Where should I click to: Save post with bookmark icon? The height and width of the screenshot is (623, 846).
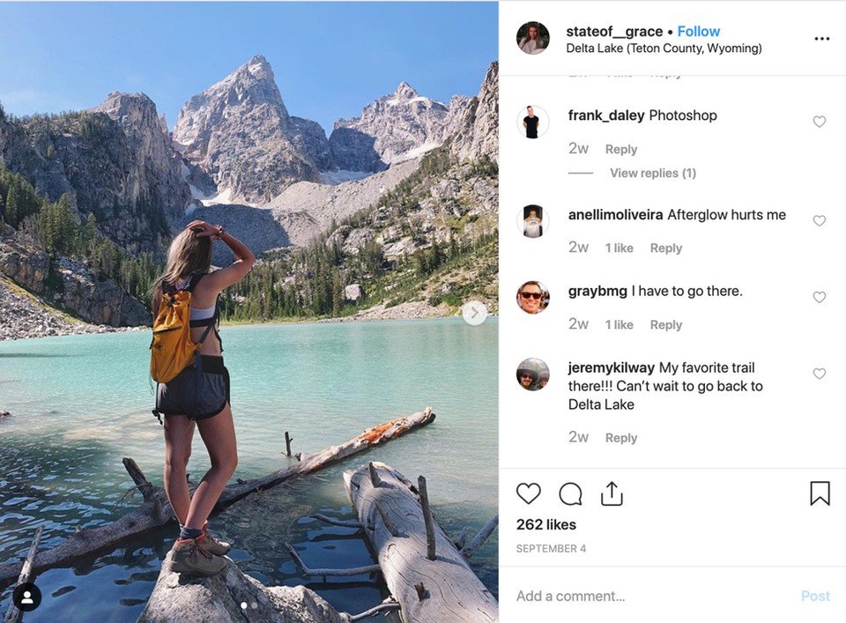[820, 493]
